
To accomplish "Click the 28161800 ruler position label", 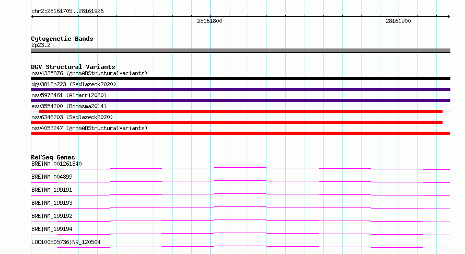I will [x=210, y=21].
